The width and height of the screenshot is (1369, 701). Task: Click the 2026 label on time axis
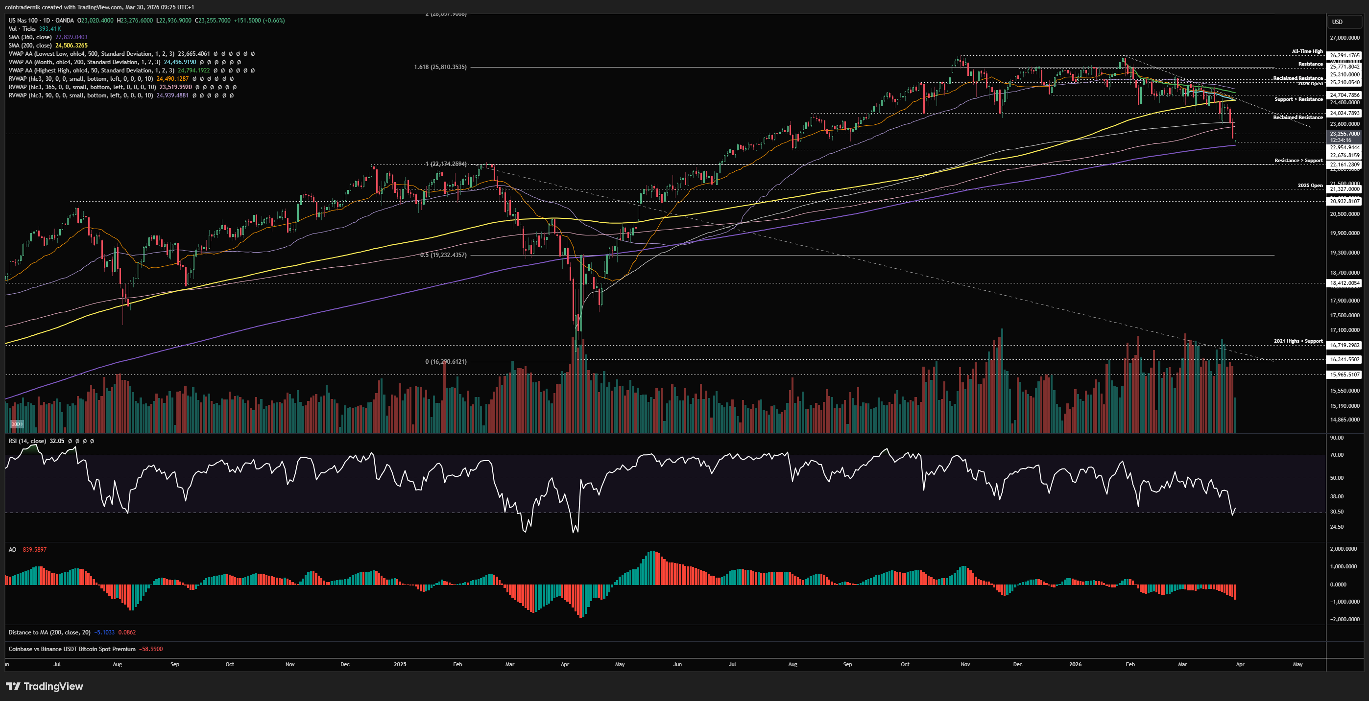coord(1075,664)
